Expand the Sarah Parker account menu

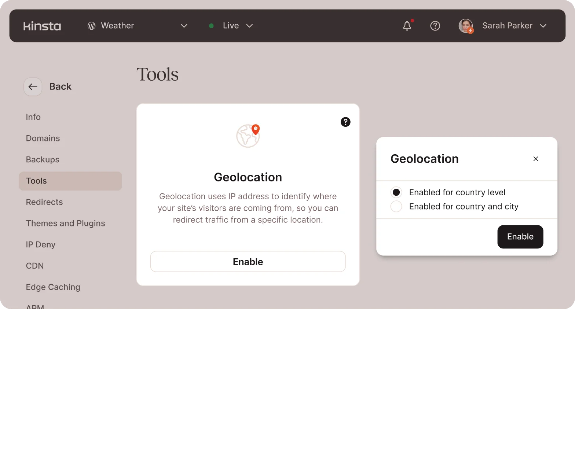(543, 26)
